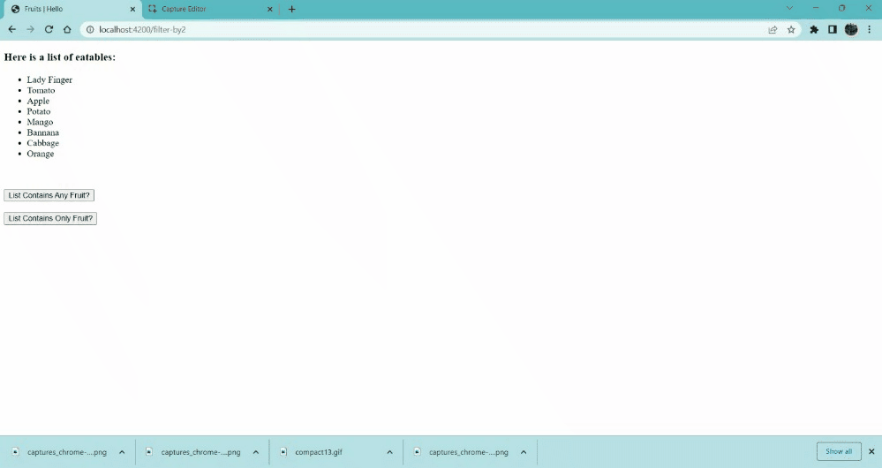The height and width of the screenshot is (468, 882).
Task: Switch to the Capture Editor tab
Action: point(210,9)
